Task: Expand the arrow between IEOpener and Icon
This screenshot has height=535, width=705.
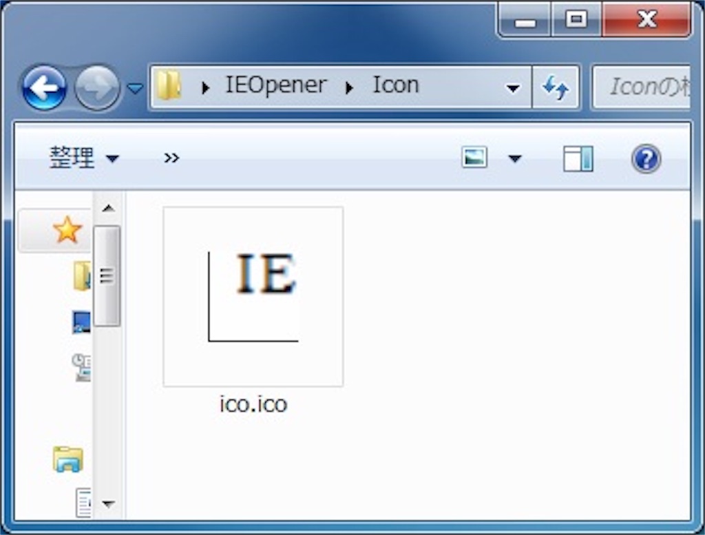Action: tap(349, 87)
